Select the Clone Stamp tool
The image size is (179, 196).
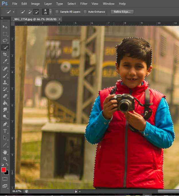coord(5,82)
